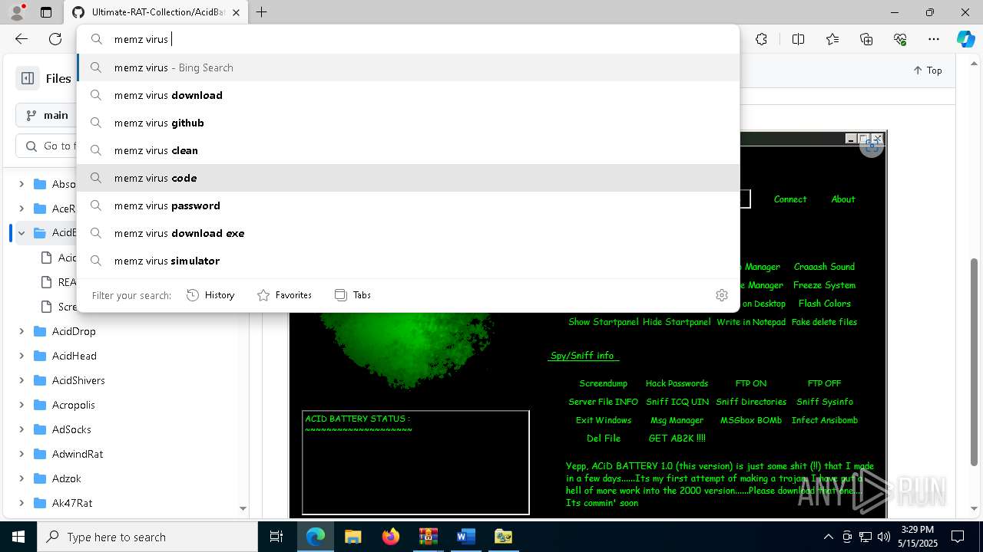Open Favorites star toolbar icon
The width and height of the screenshot is (983, 552).
[832, 39]
